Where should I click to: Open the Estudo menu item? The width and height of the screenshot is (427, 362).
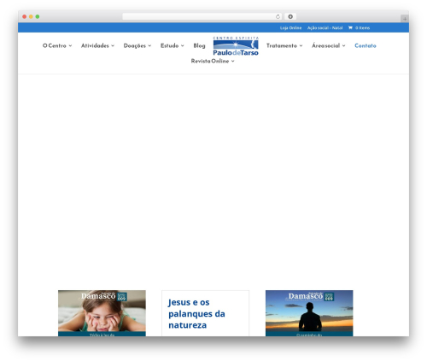point(169,45)
